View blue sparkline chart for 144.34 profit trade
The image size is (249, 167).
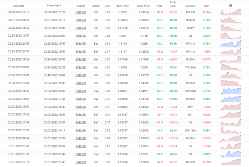(x=231, y=91)
